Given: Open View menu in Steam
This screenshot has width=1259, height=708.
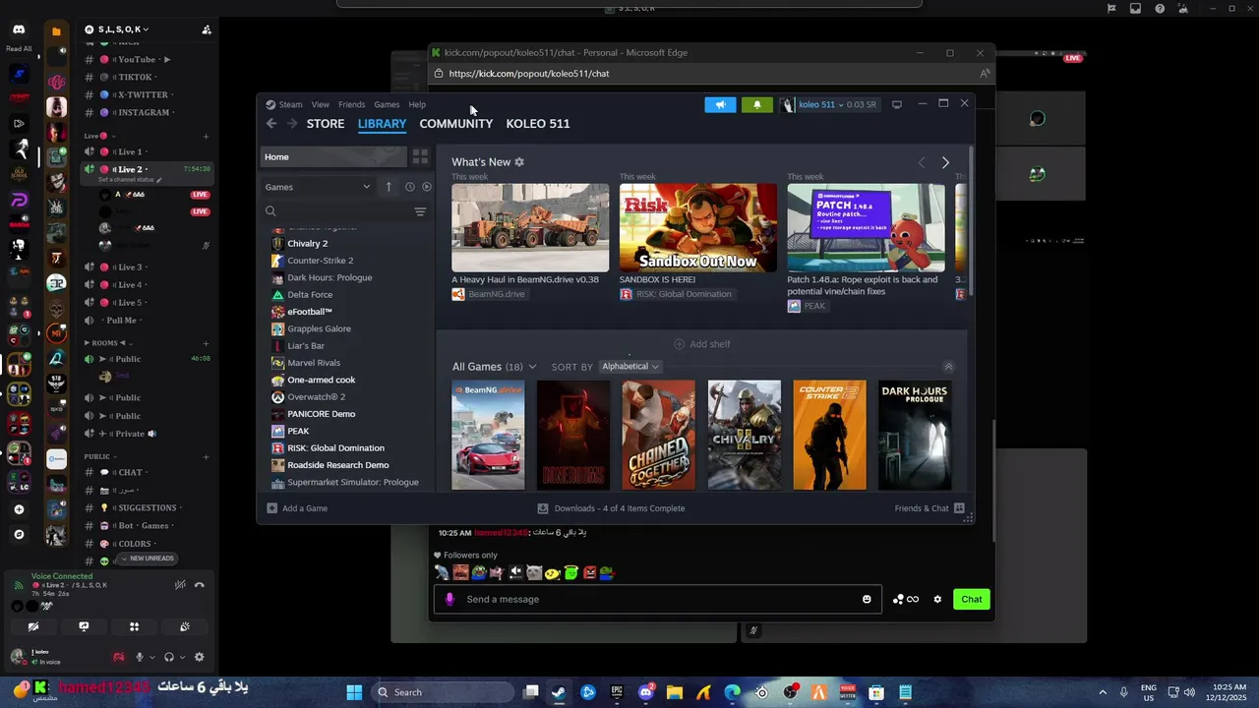Looking at the screenshot, I should click(321, 104).
